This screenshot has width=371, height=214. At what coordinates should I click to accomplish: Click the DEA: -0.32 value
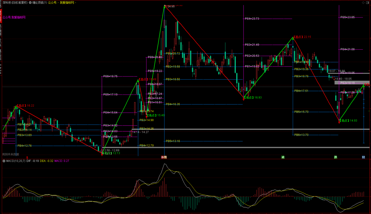[x=47, y=161]
